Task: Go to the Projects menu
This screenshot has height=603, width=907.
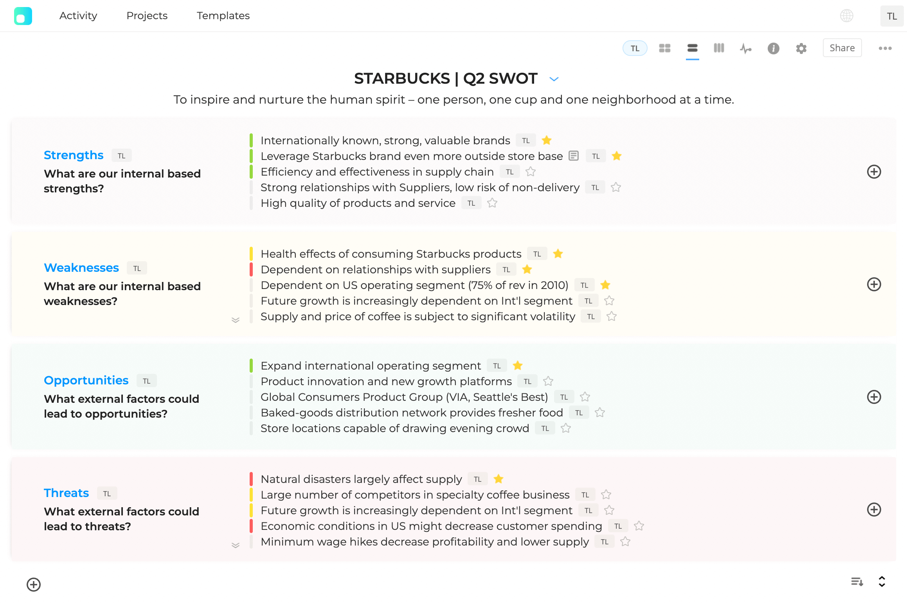Action: (147, 16)
